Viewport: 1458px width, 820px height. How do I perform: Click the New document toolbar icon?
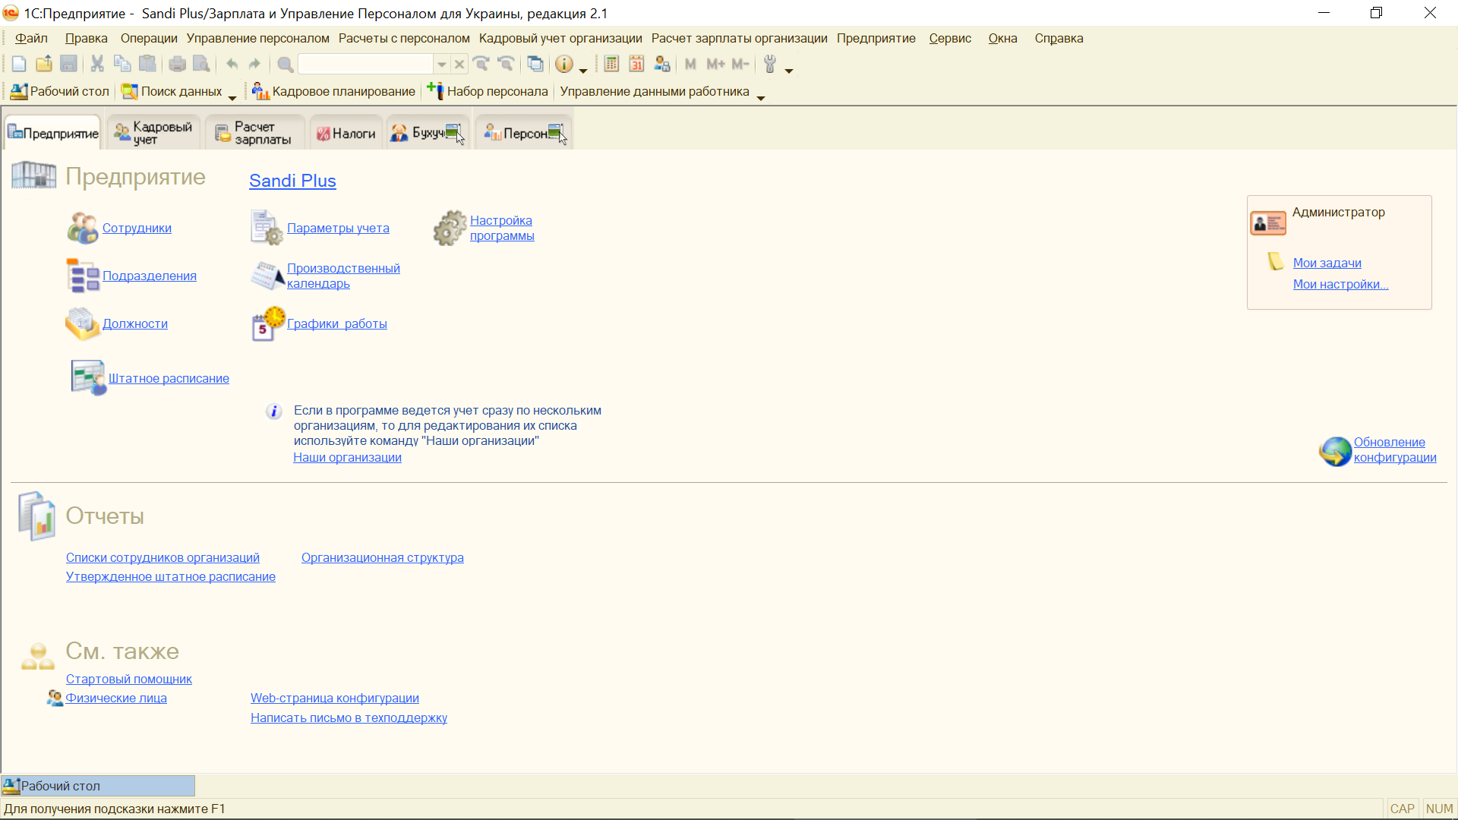pos(19,65)
